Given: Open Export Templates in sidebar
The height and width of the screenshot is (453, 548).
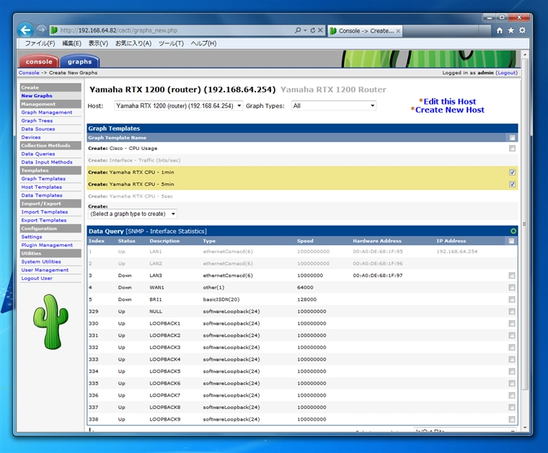Looking at the screenshot, I should [x=44, y=220].
